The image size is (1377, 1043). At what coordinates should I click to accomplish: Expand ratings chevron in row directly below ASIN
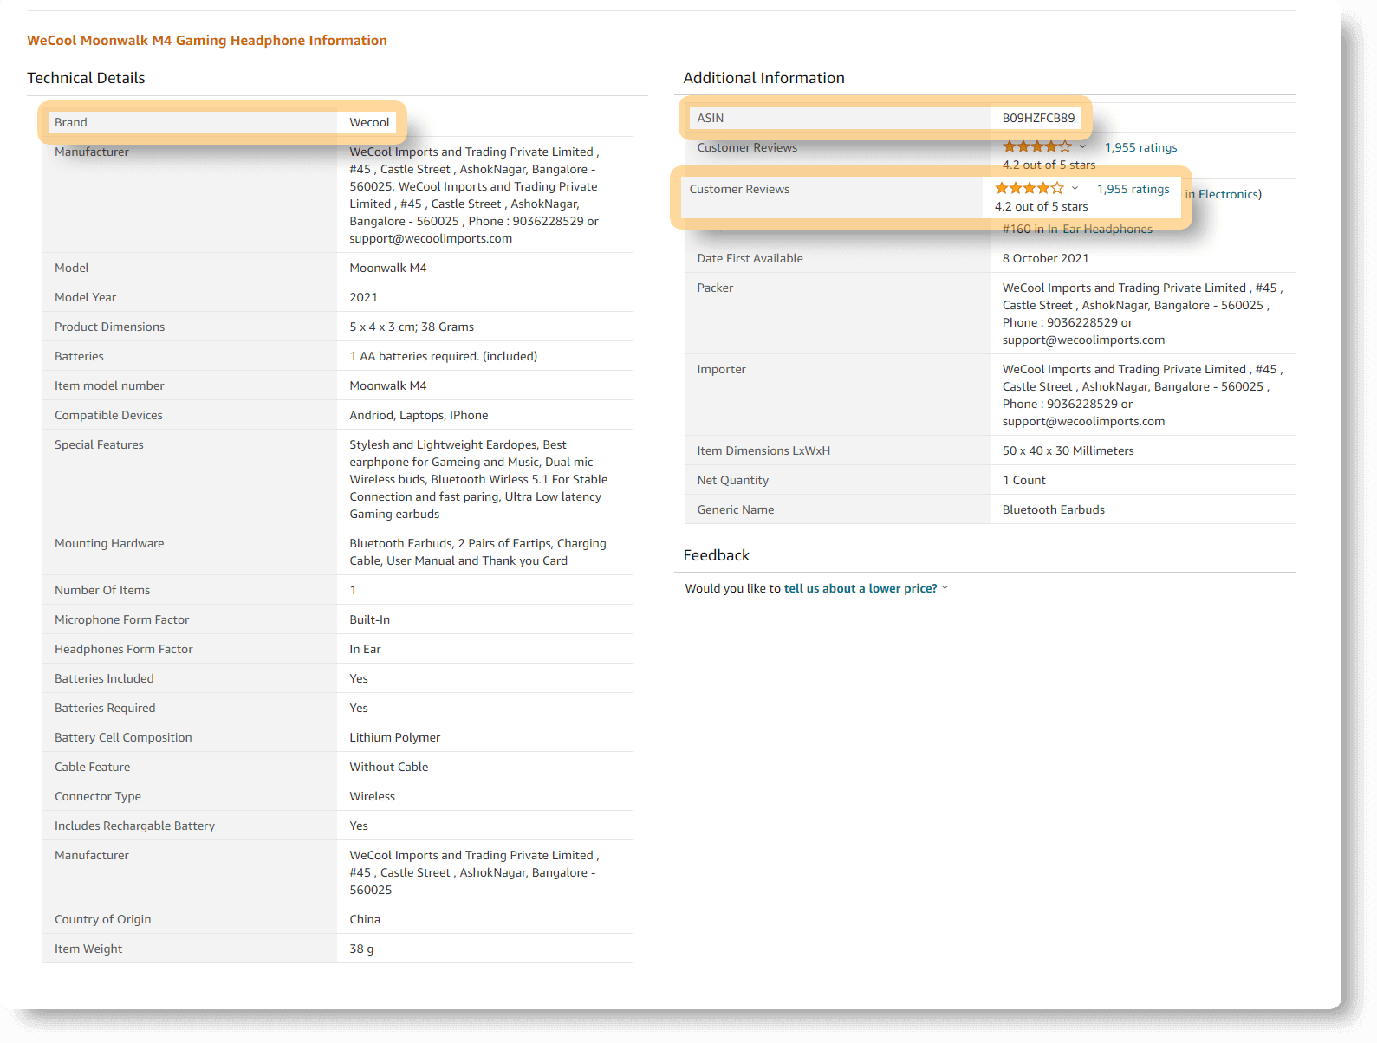(1082, 147)
